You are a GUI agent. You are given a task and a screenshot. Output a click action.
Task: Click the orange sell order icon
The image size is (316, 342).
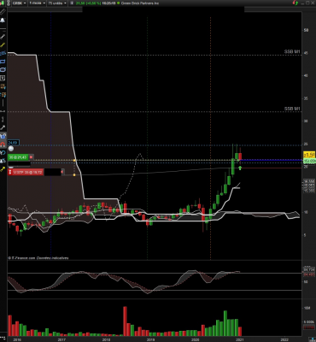click(x=3, y=94)
